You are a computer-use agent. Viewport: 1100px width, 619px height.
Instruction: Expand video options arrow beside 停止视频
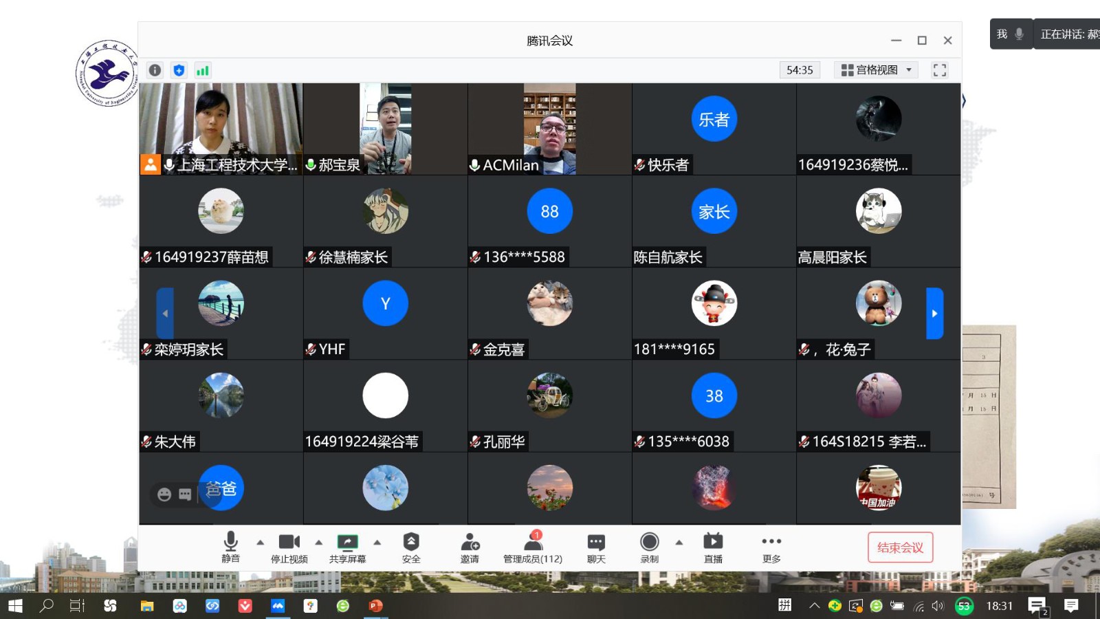[x=318, y=543]
